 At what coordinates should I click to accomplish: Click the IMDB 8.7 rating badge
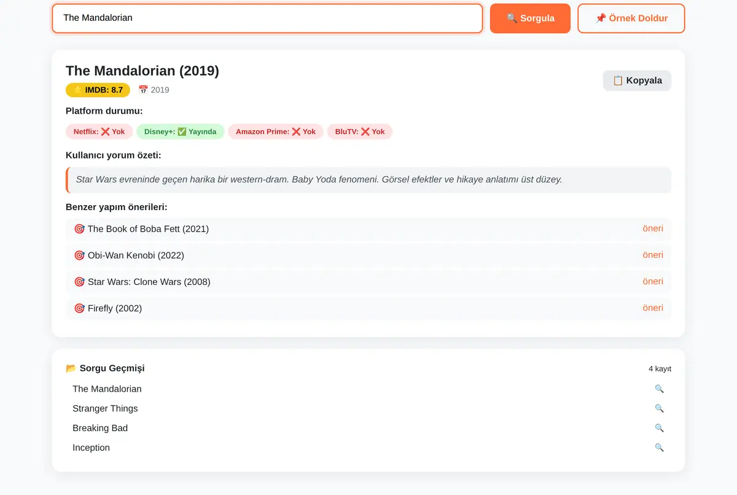pyautogui.click(x=98, y=90)
